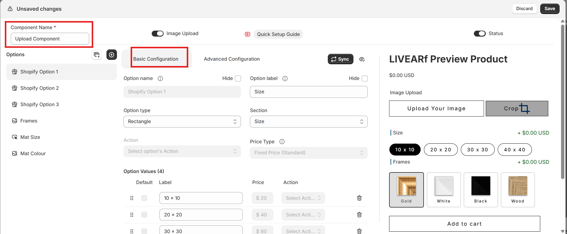Screen dimensions: 567x234
Task: Open Select Action dropdown for 20 × 20
Action: (x=303, y=215)
